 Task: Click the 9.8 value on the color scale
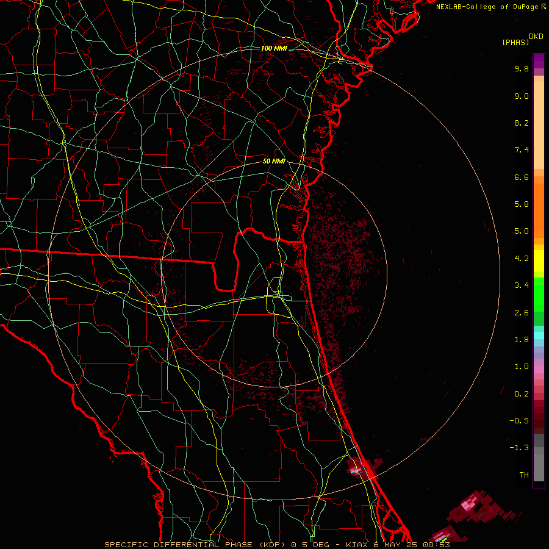522,68
